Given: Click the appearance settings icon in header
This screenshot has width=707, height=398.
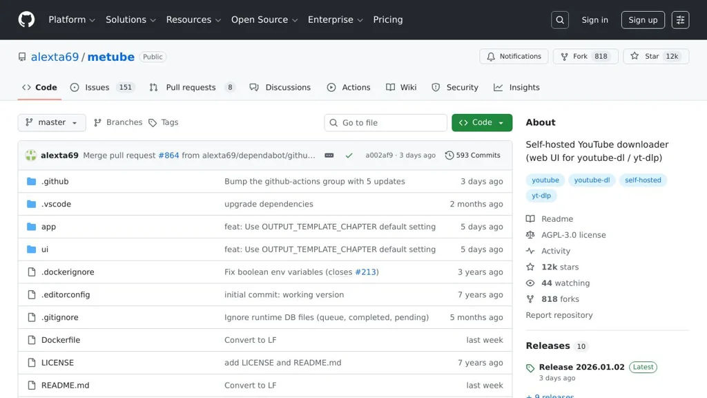Looking at the screenshot, I should click(x=680, y=20).
